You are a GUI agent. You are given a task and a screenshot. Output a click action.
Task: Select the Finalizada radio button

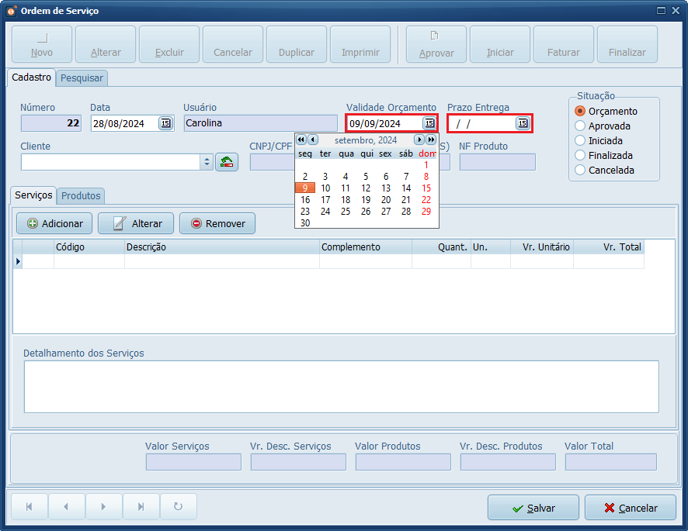580,155
